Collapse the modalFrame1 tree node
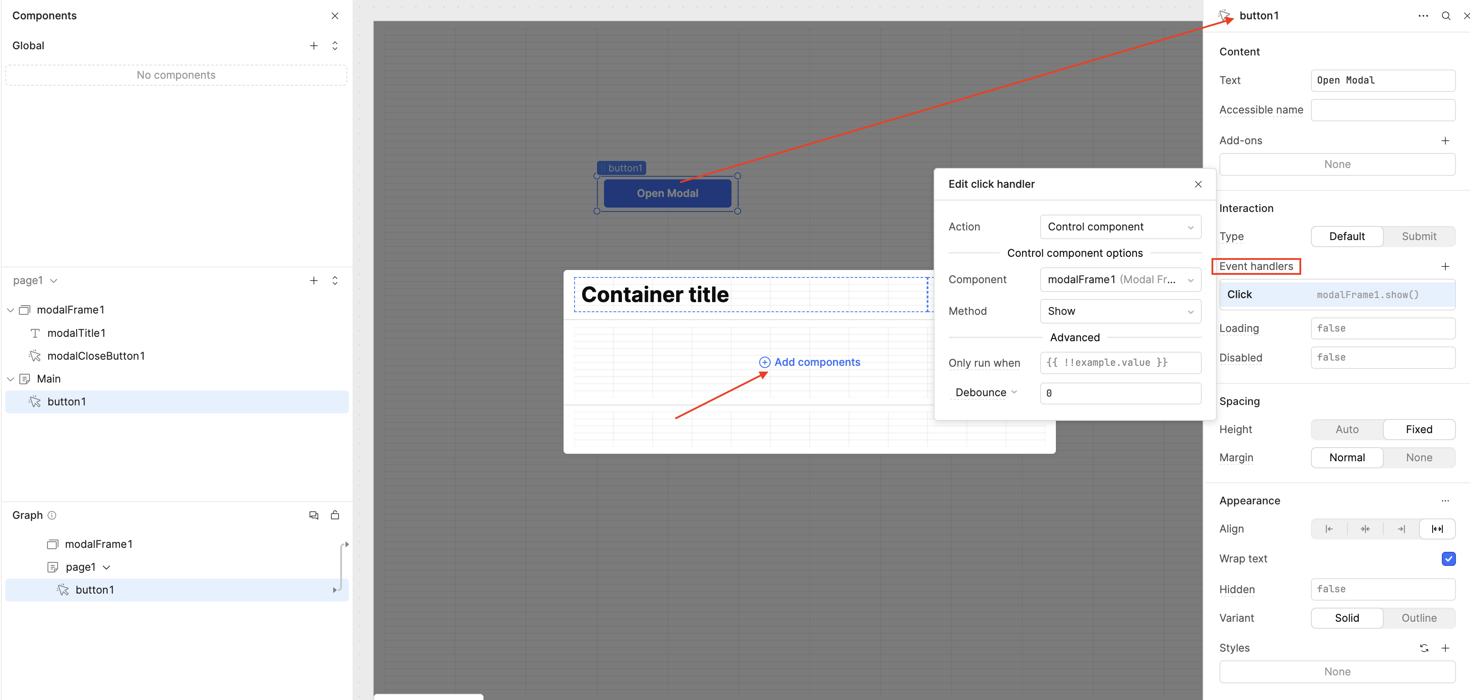Viewport: 1470px width, 700px height. [x=11, y=310]
